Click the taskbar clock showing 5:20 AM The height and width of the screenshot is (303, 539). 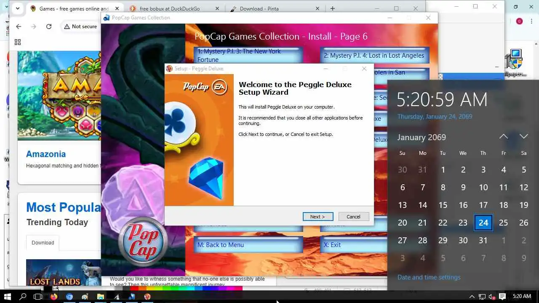522,297
